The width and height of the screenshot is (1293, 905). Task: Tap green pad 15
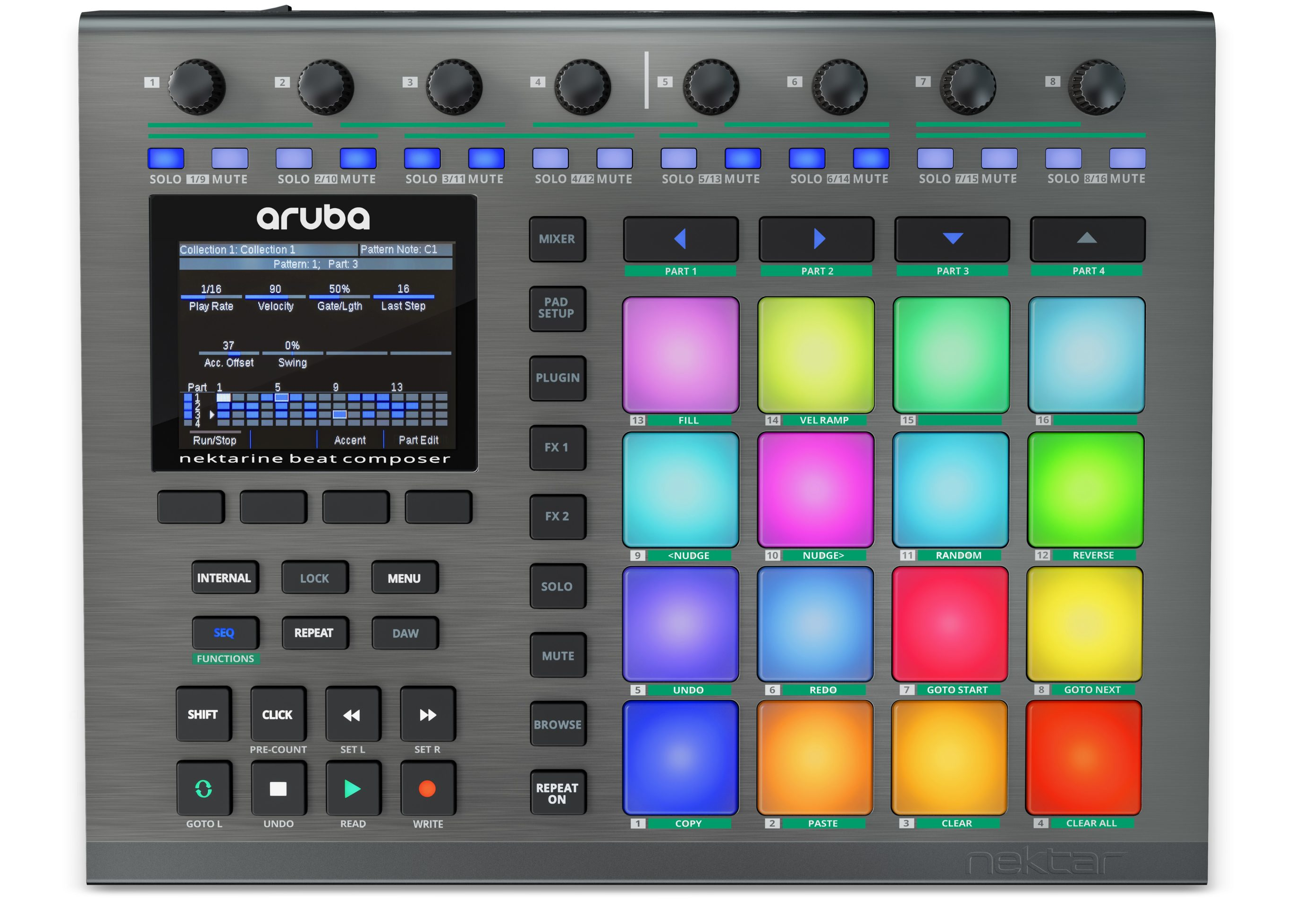point(951,355)
